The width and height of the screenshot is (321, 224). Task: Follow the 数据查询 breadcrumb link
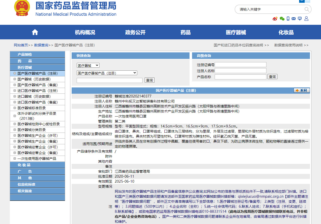41,45
